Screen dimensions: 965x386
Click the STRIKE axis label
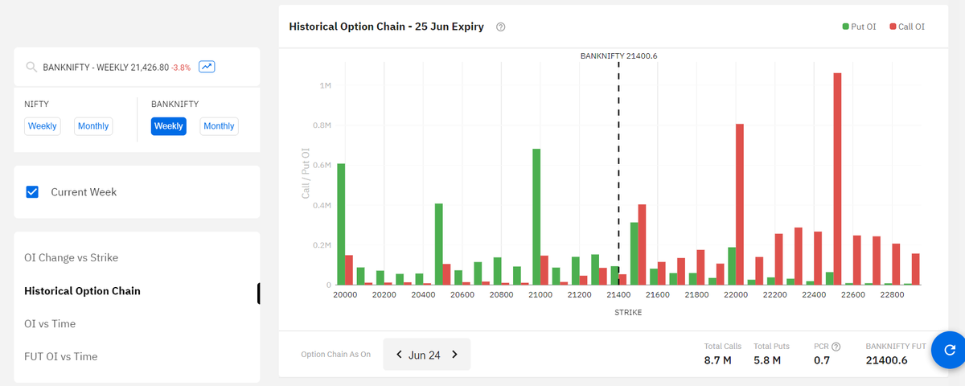tap(628, 313)
